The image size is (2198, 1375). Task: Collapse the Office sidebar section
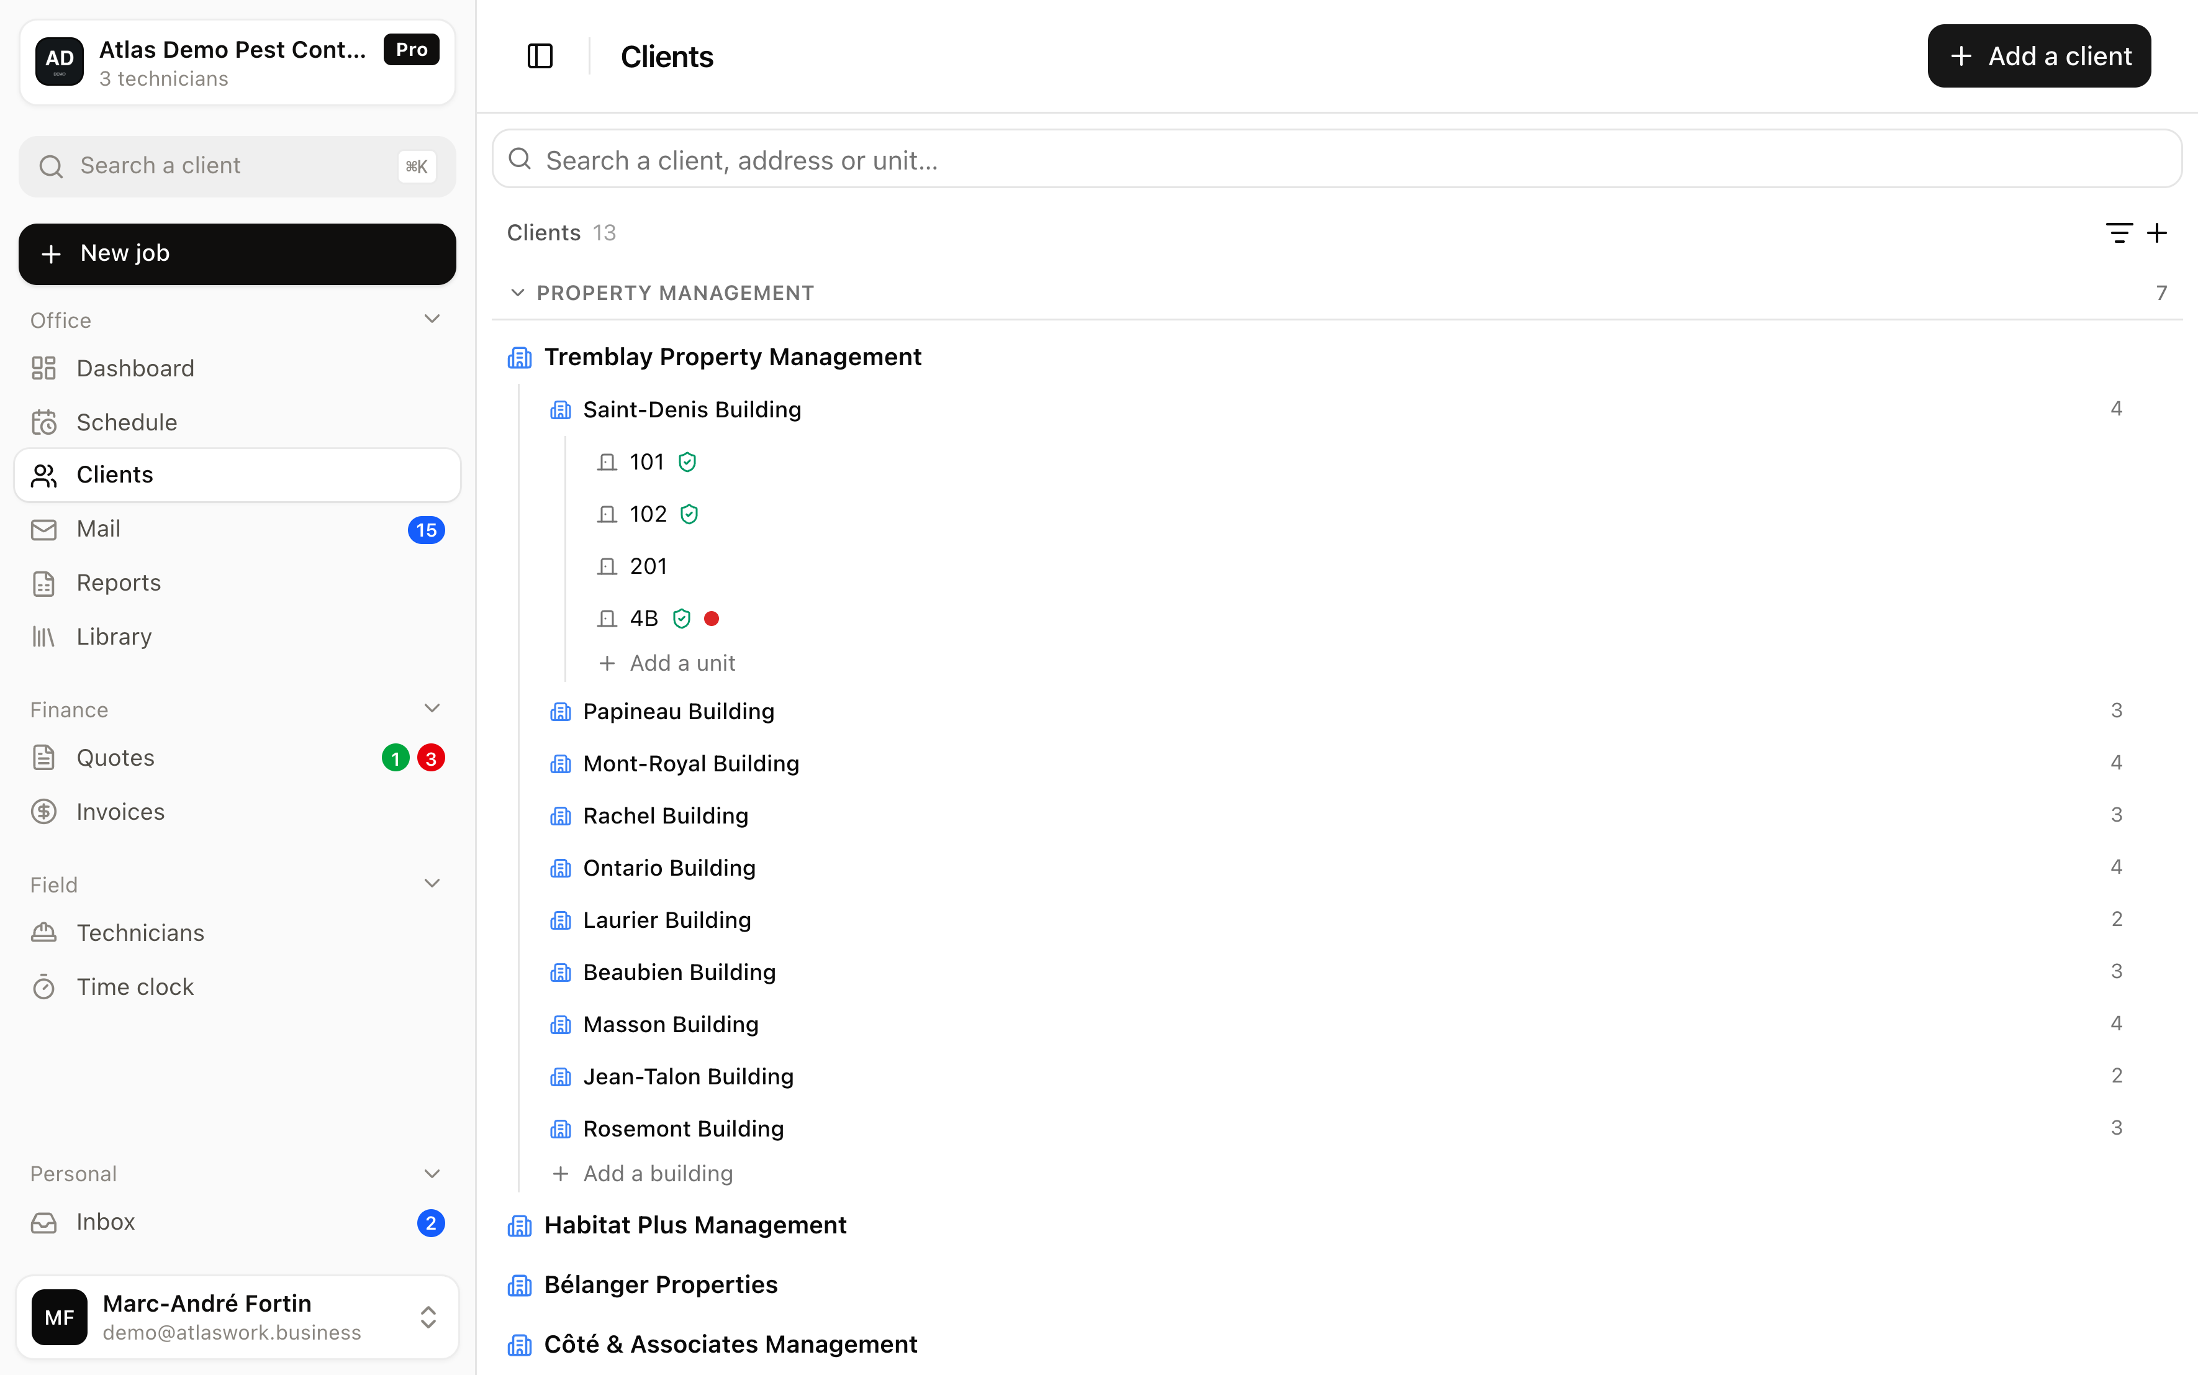point(432,319)
